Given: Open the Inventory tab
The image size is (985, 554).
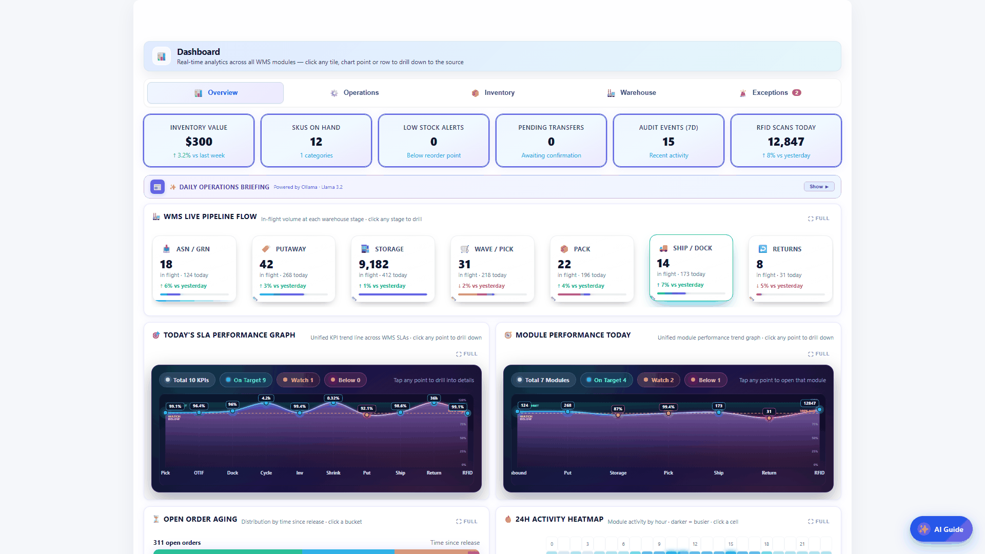Looking at the screenshot, I should (x=493, y=93).
